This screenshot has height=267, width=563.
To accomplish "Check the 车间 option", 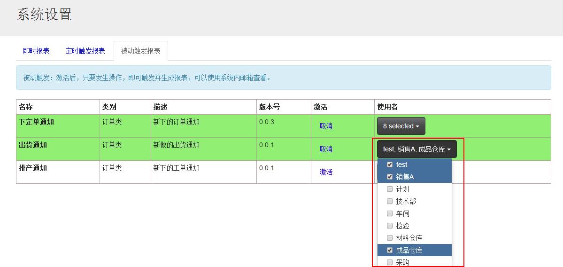I will (x=390, y=213).
